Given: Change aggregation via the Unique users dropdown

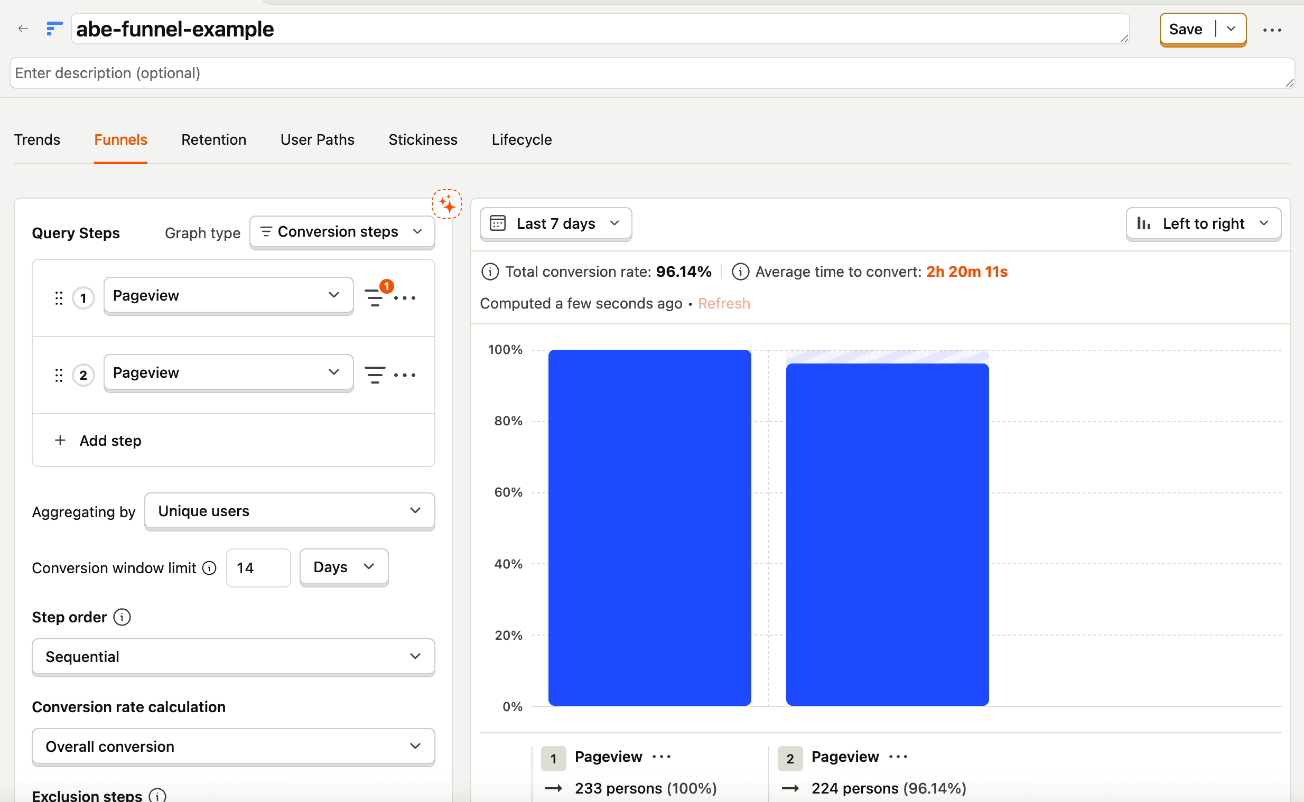Looking at the screenshot, I should (x=289, y=511).
